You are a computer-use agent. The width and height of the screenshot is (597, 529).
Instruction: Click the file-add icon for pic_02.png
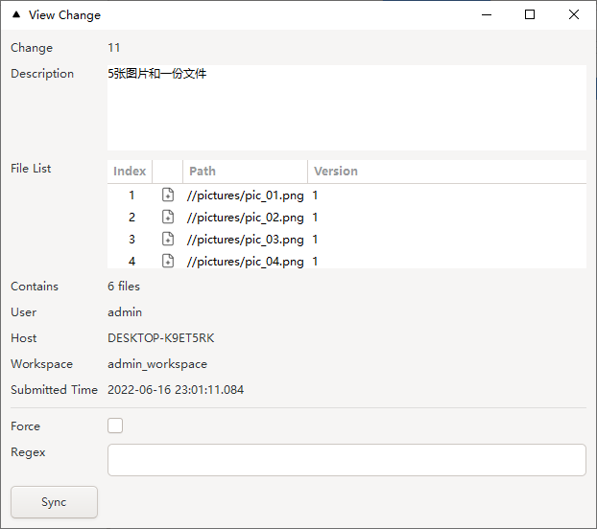click(168, 218)
